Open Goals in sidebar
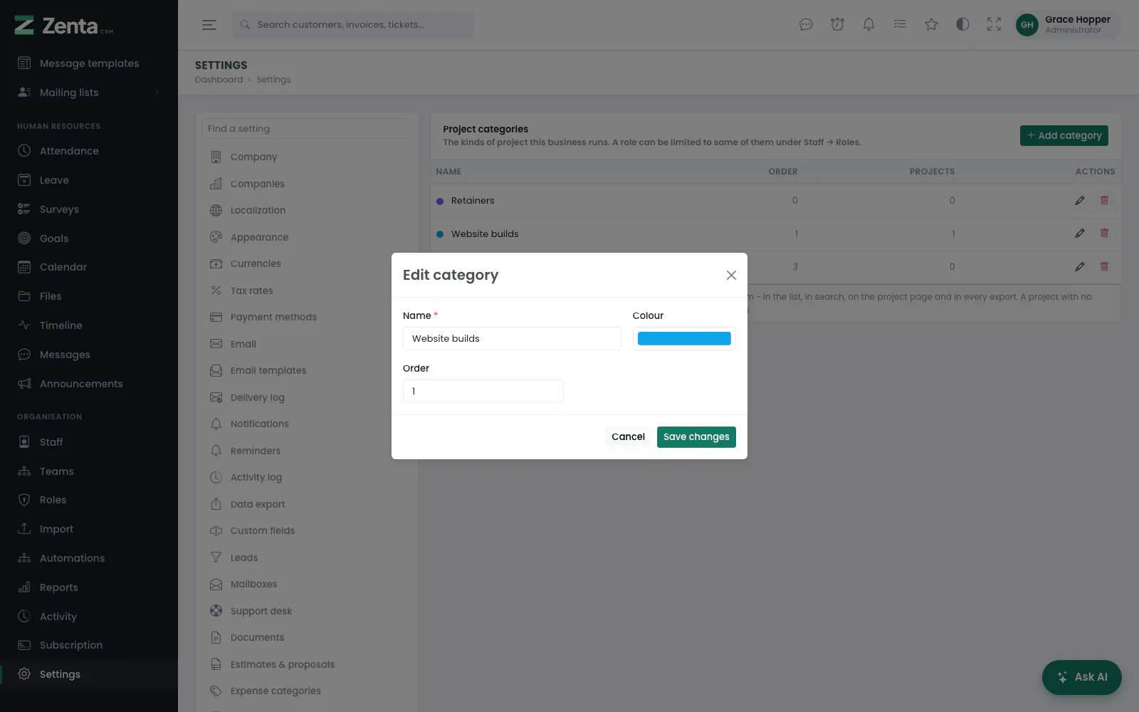1139x712 pixels. pyautogui.click(x=89, y=239)
